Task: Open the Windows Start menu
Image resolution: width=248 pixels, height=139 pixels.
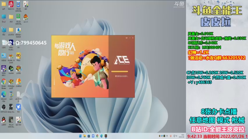Action: tap(80, 136)
